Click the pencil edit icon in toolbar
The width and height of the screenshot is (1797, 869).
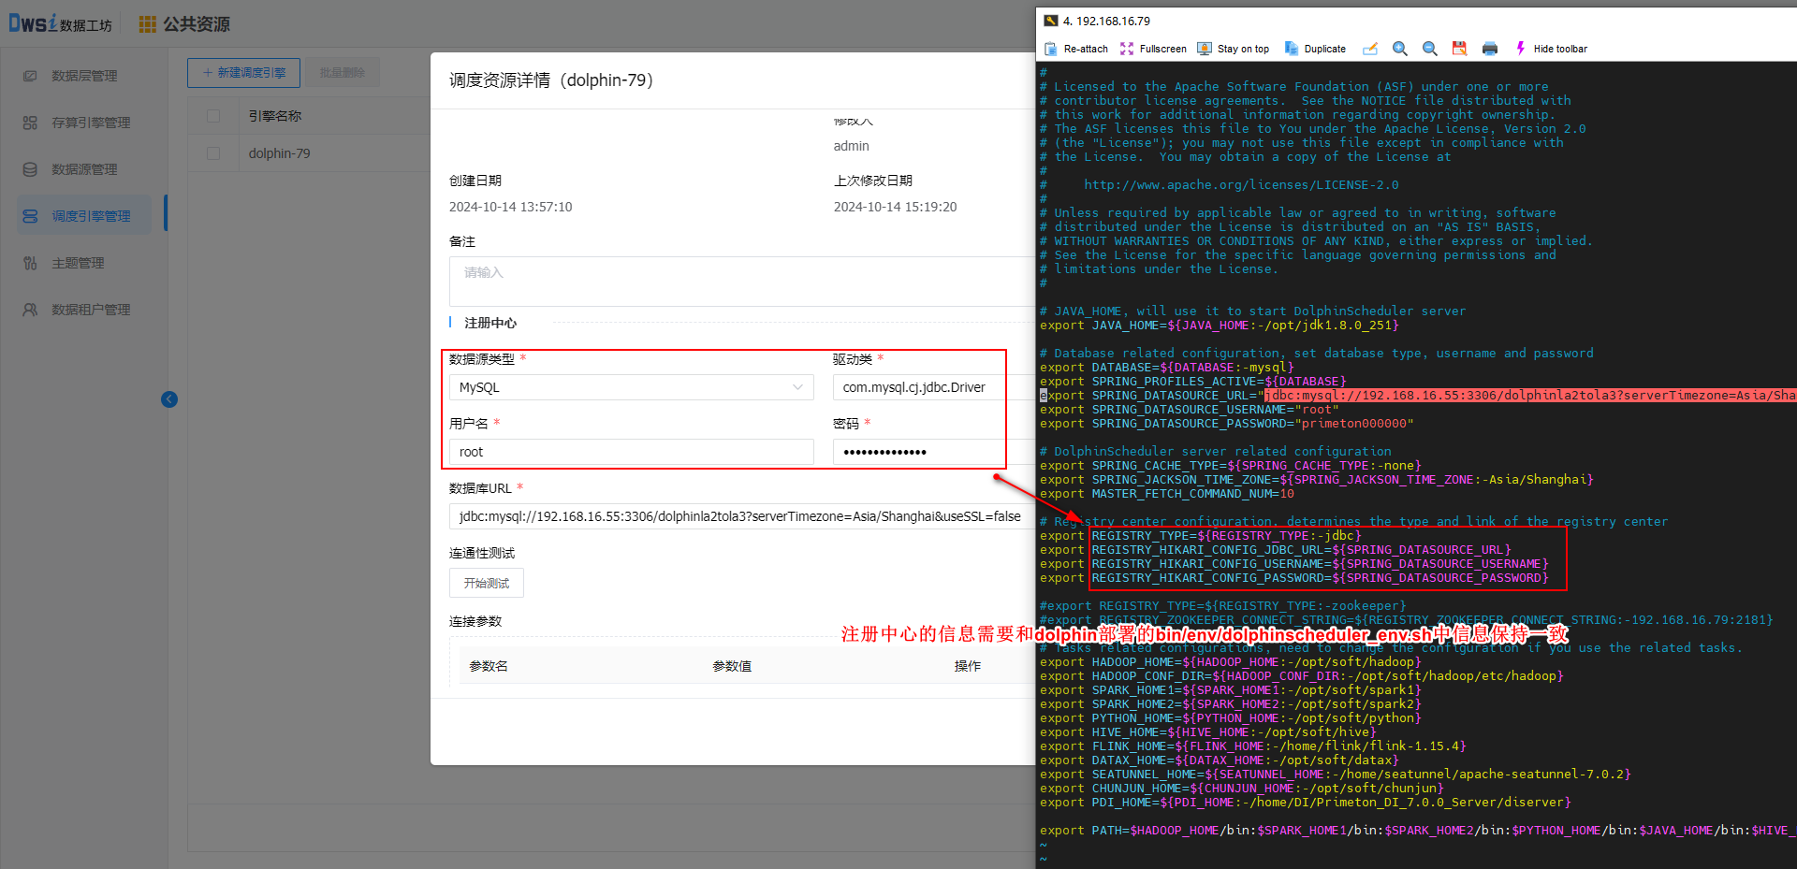coord(1370,49)
